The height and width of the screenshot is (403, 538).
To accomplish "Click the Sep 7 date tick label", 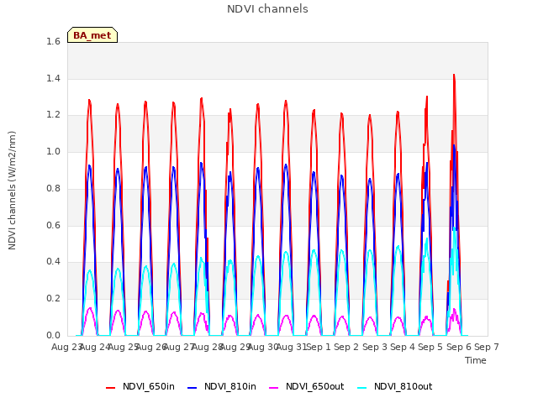I will 487,347.
